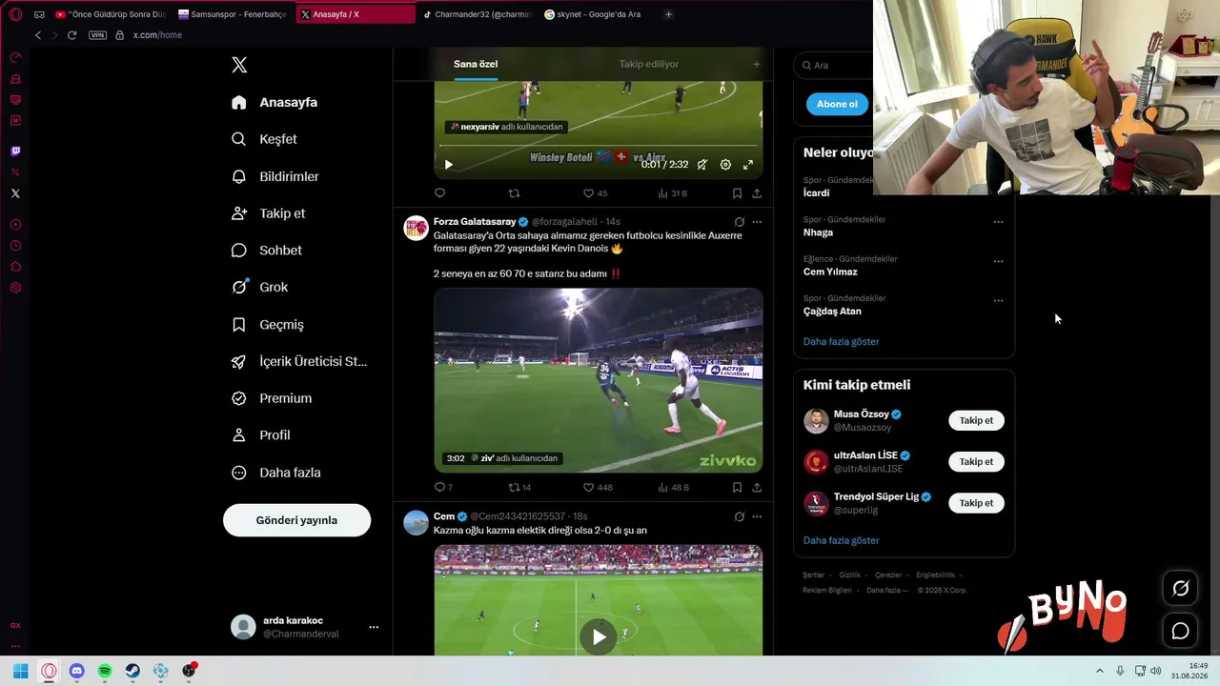Switch to Takip ediliyor tab
1220x686 pixels.
(x=649, y=64)
